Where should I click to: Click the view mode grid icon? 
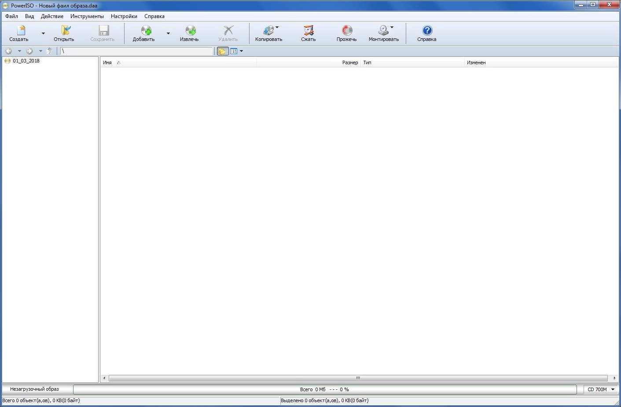234,51
